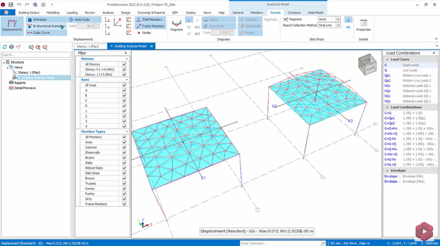
Task: Toggle Frame Members display
Action: pos(151,26)
